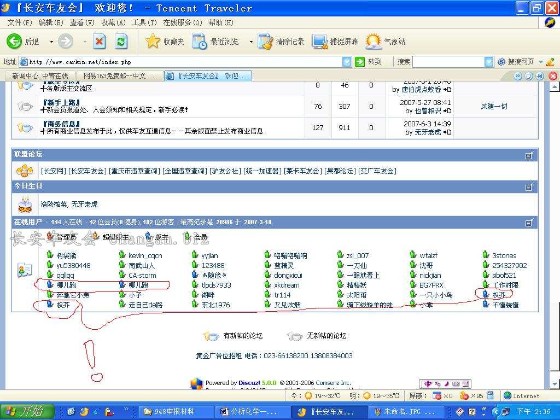This screenshot has width=560, height=420.
Task: Click Clear Records (清除记录) broom icon
Action: click(265, 42)
